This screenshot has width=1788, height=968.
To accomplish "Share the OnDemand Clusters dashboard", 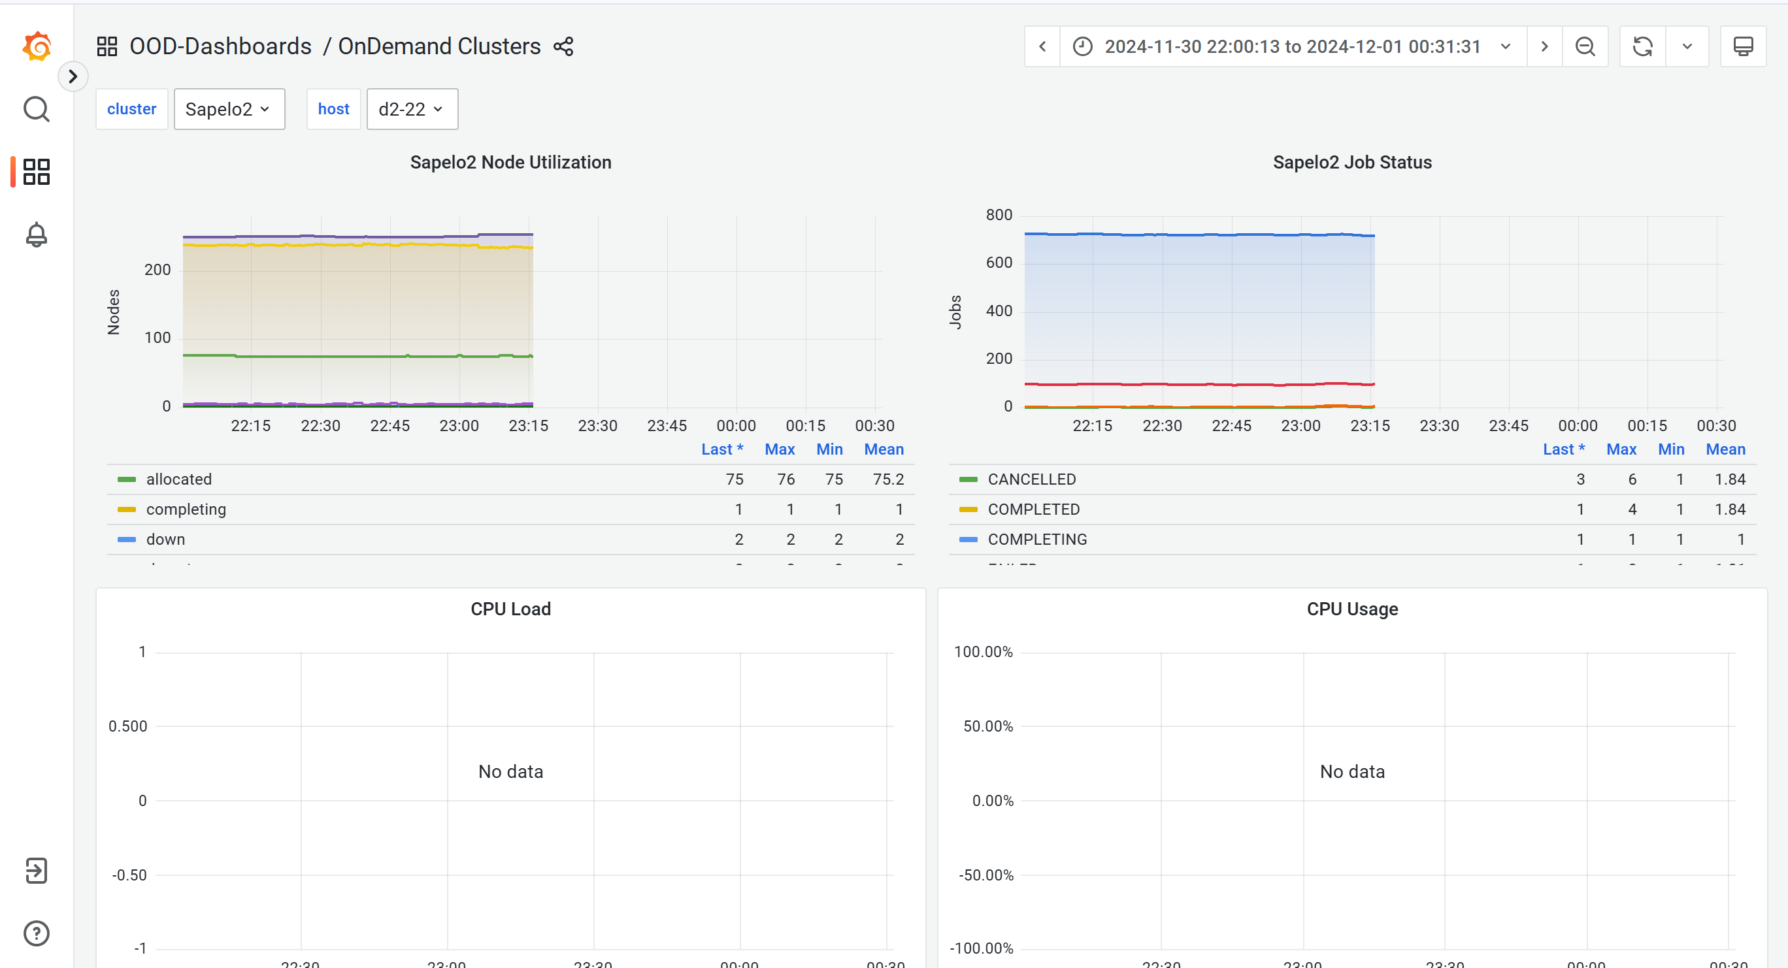I will click(563, 46).
